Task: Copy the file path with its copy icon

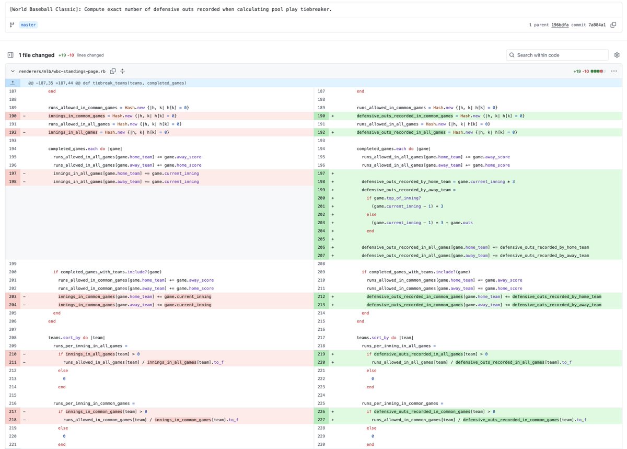Action: pyautogui.click(x=113, y=71)
